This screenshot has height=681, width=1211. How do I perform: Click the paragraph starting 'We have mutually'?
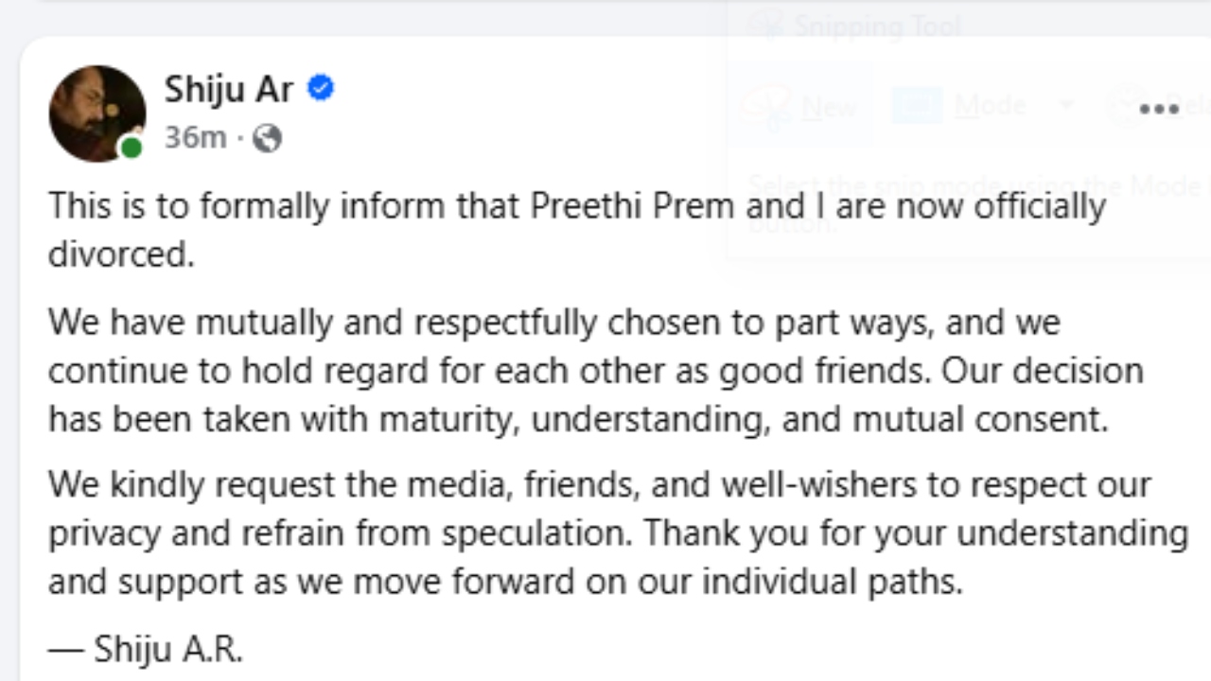tap(594, 371)
